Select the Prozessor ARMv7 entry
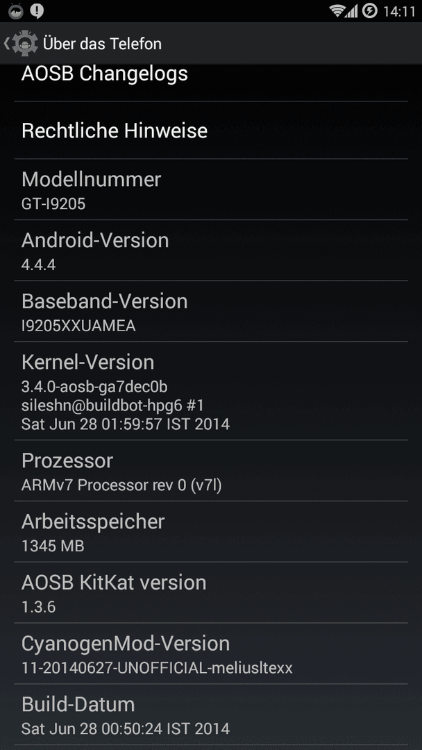Image resolution: width=422 pixels, height=750 pixels. point(211,471)
